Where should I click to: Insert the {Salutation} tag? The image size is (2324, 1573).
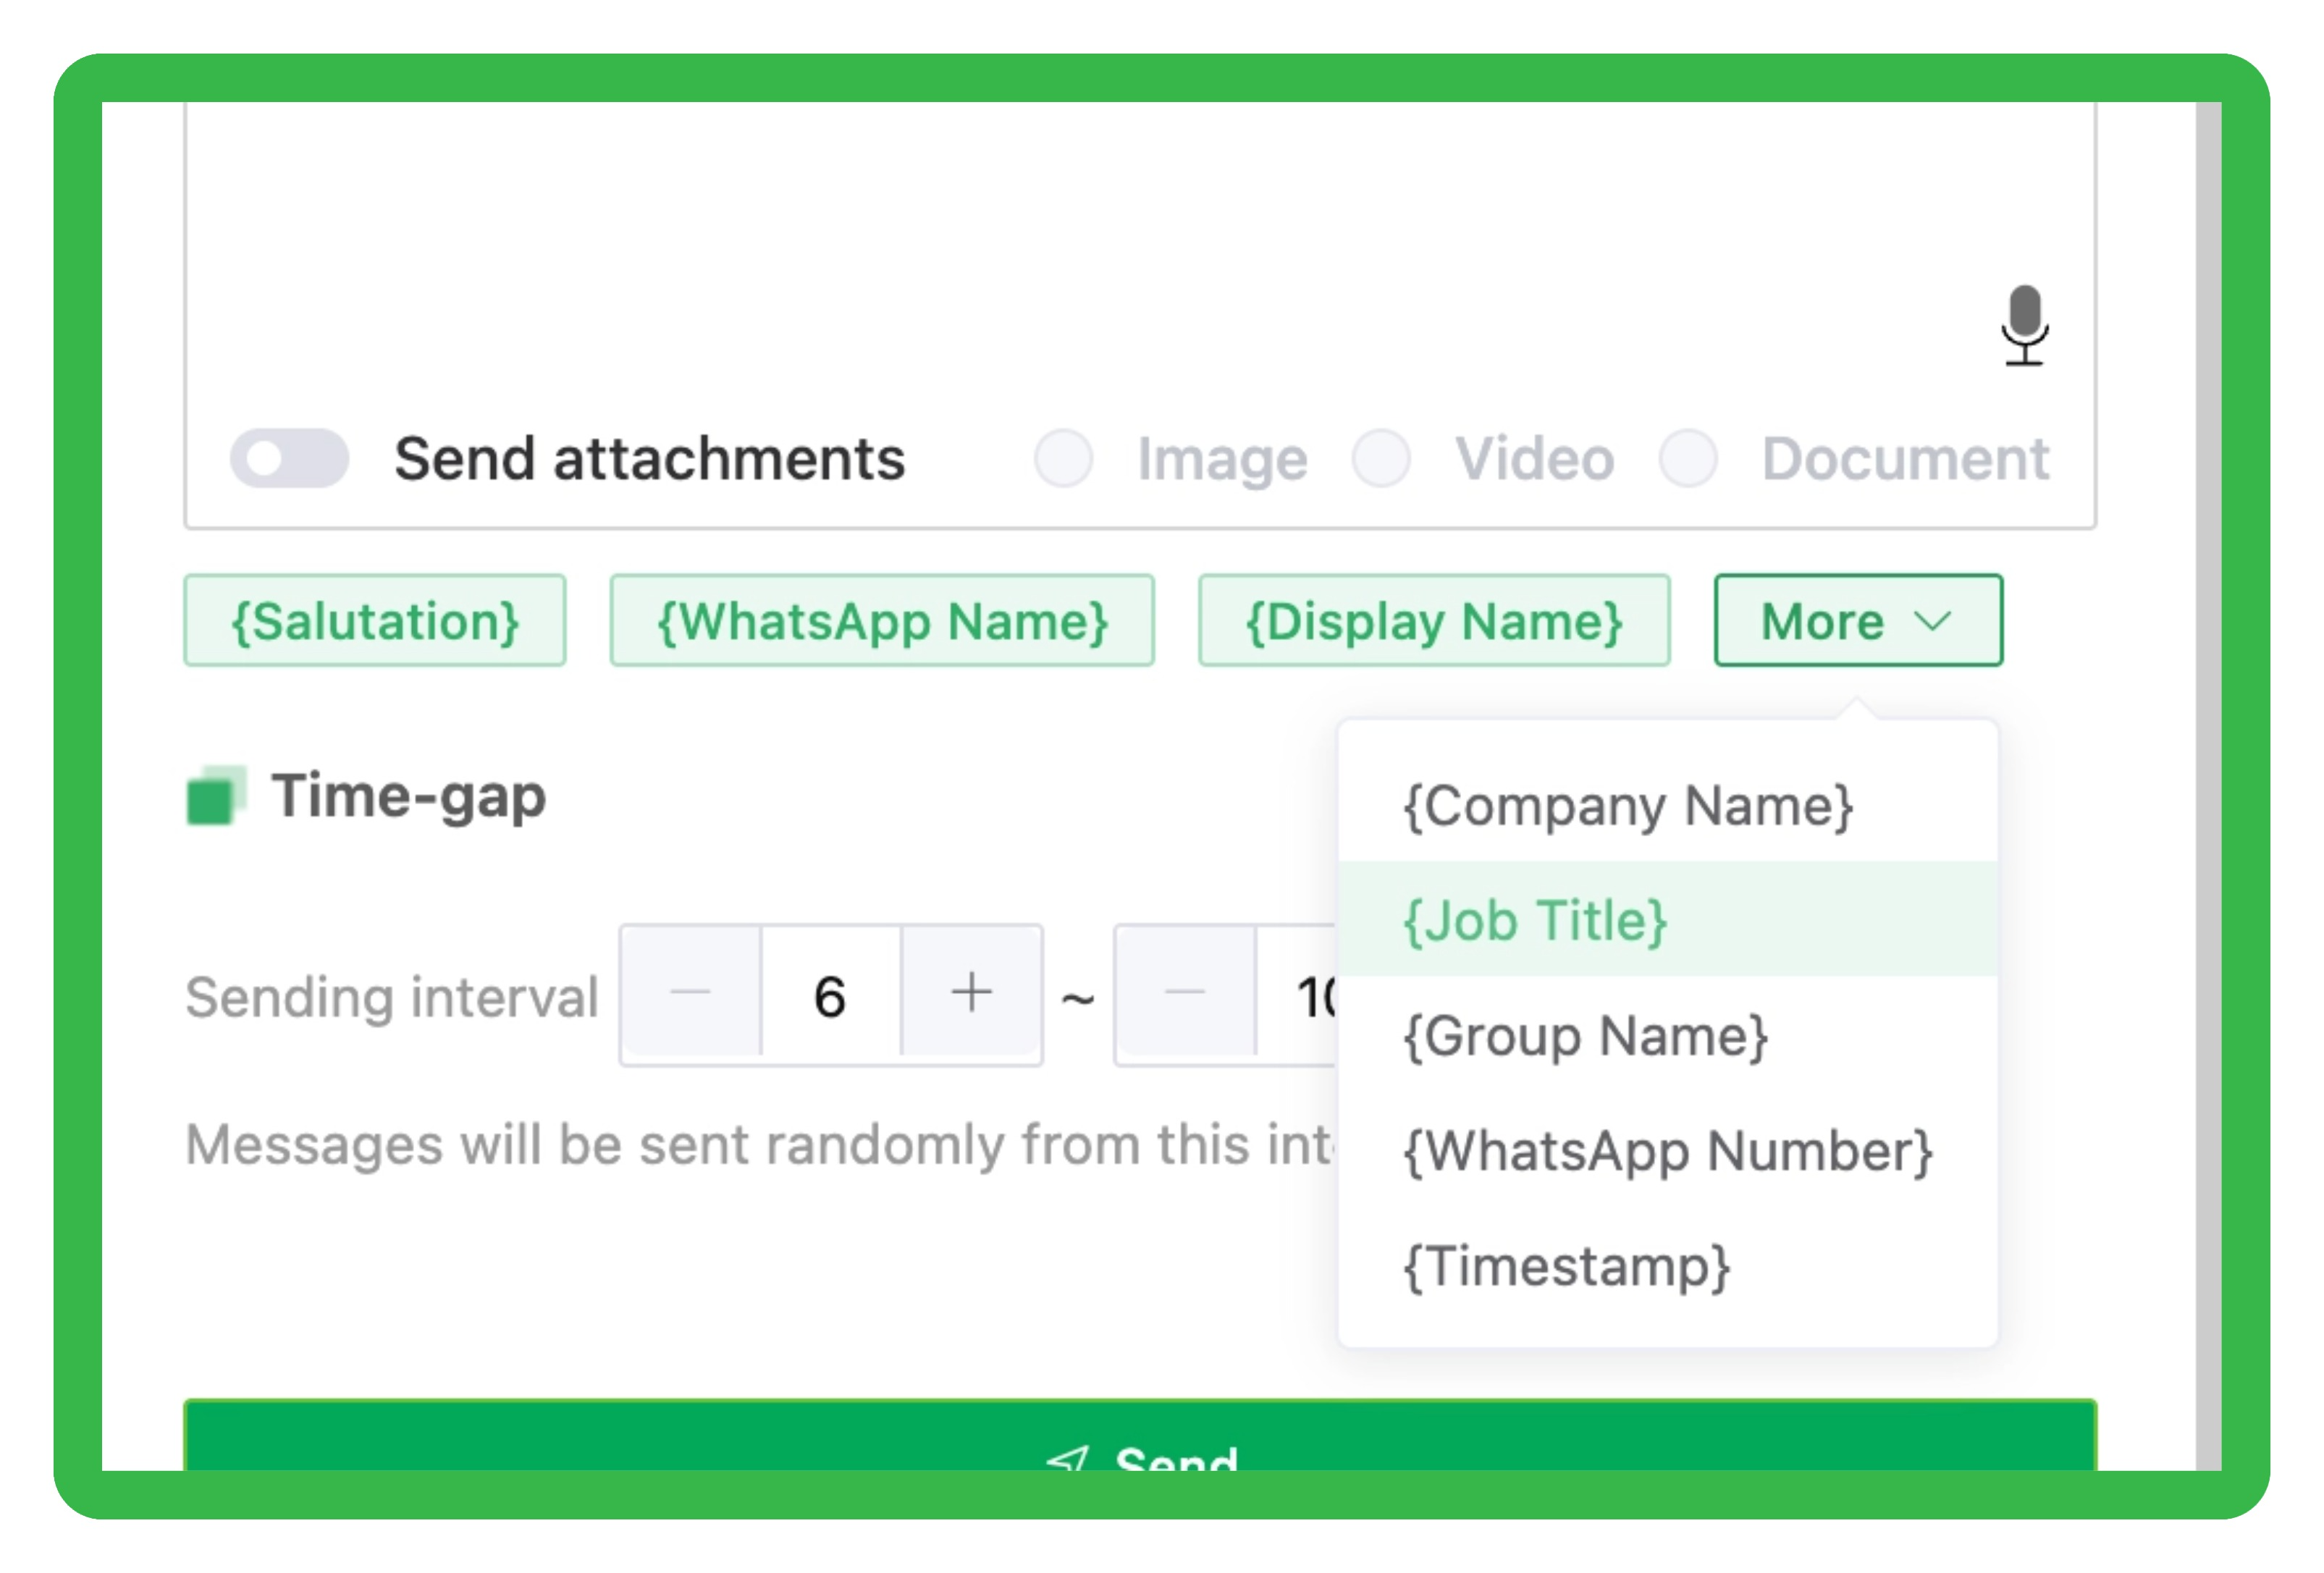point(374,620)
